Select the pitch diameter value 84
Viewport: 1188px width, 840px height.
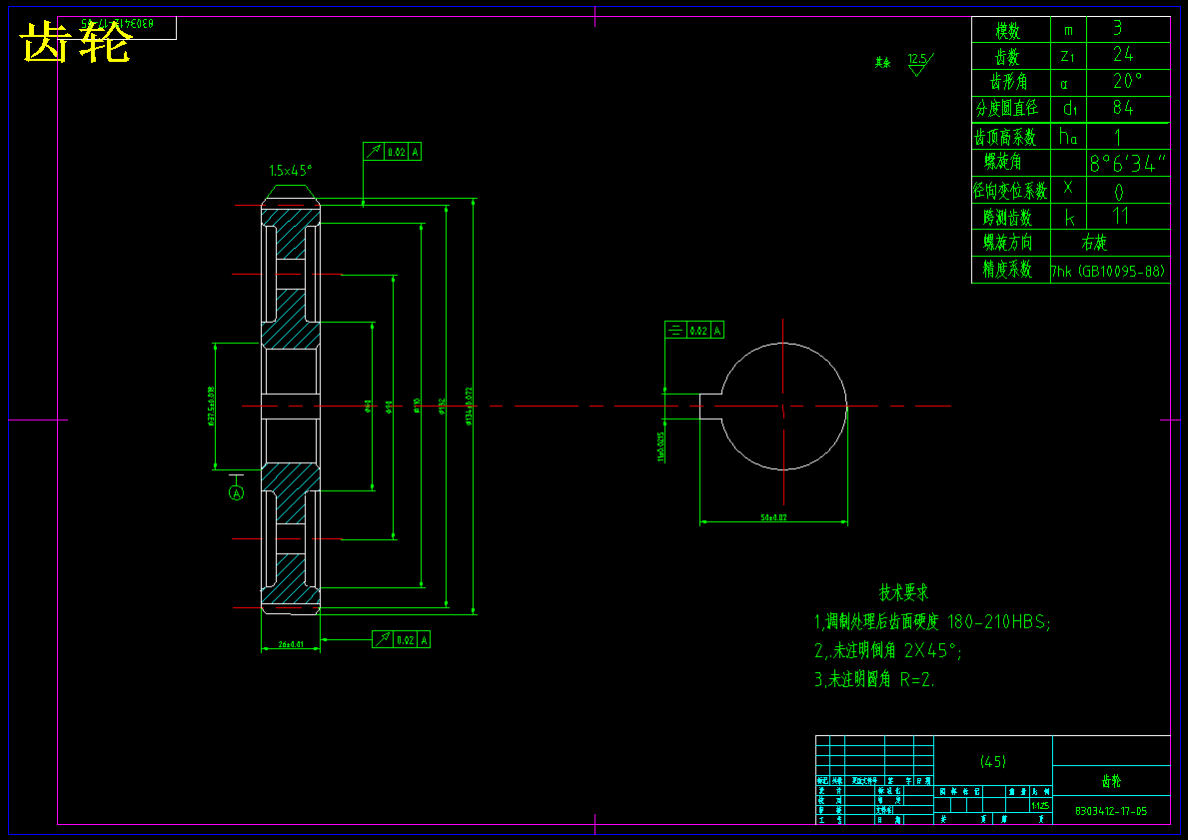tap(1123, 108)
